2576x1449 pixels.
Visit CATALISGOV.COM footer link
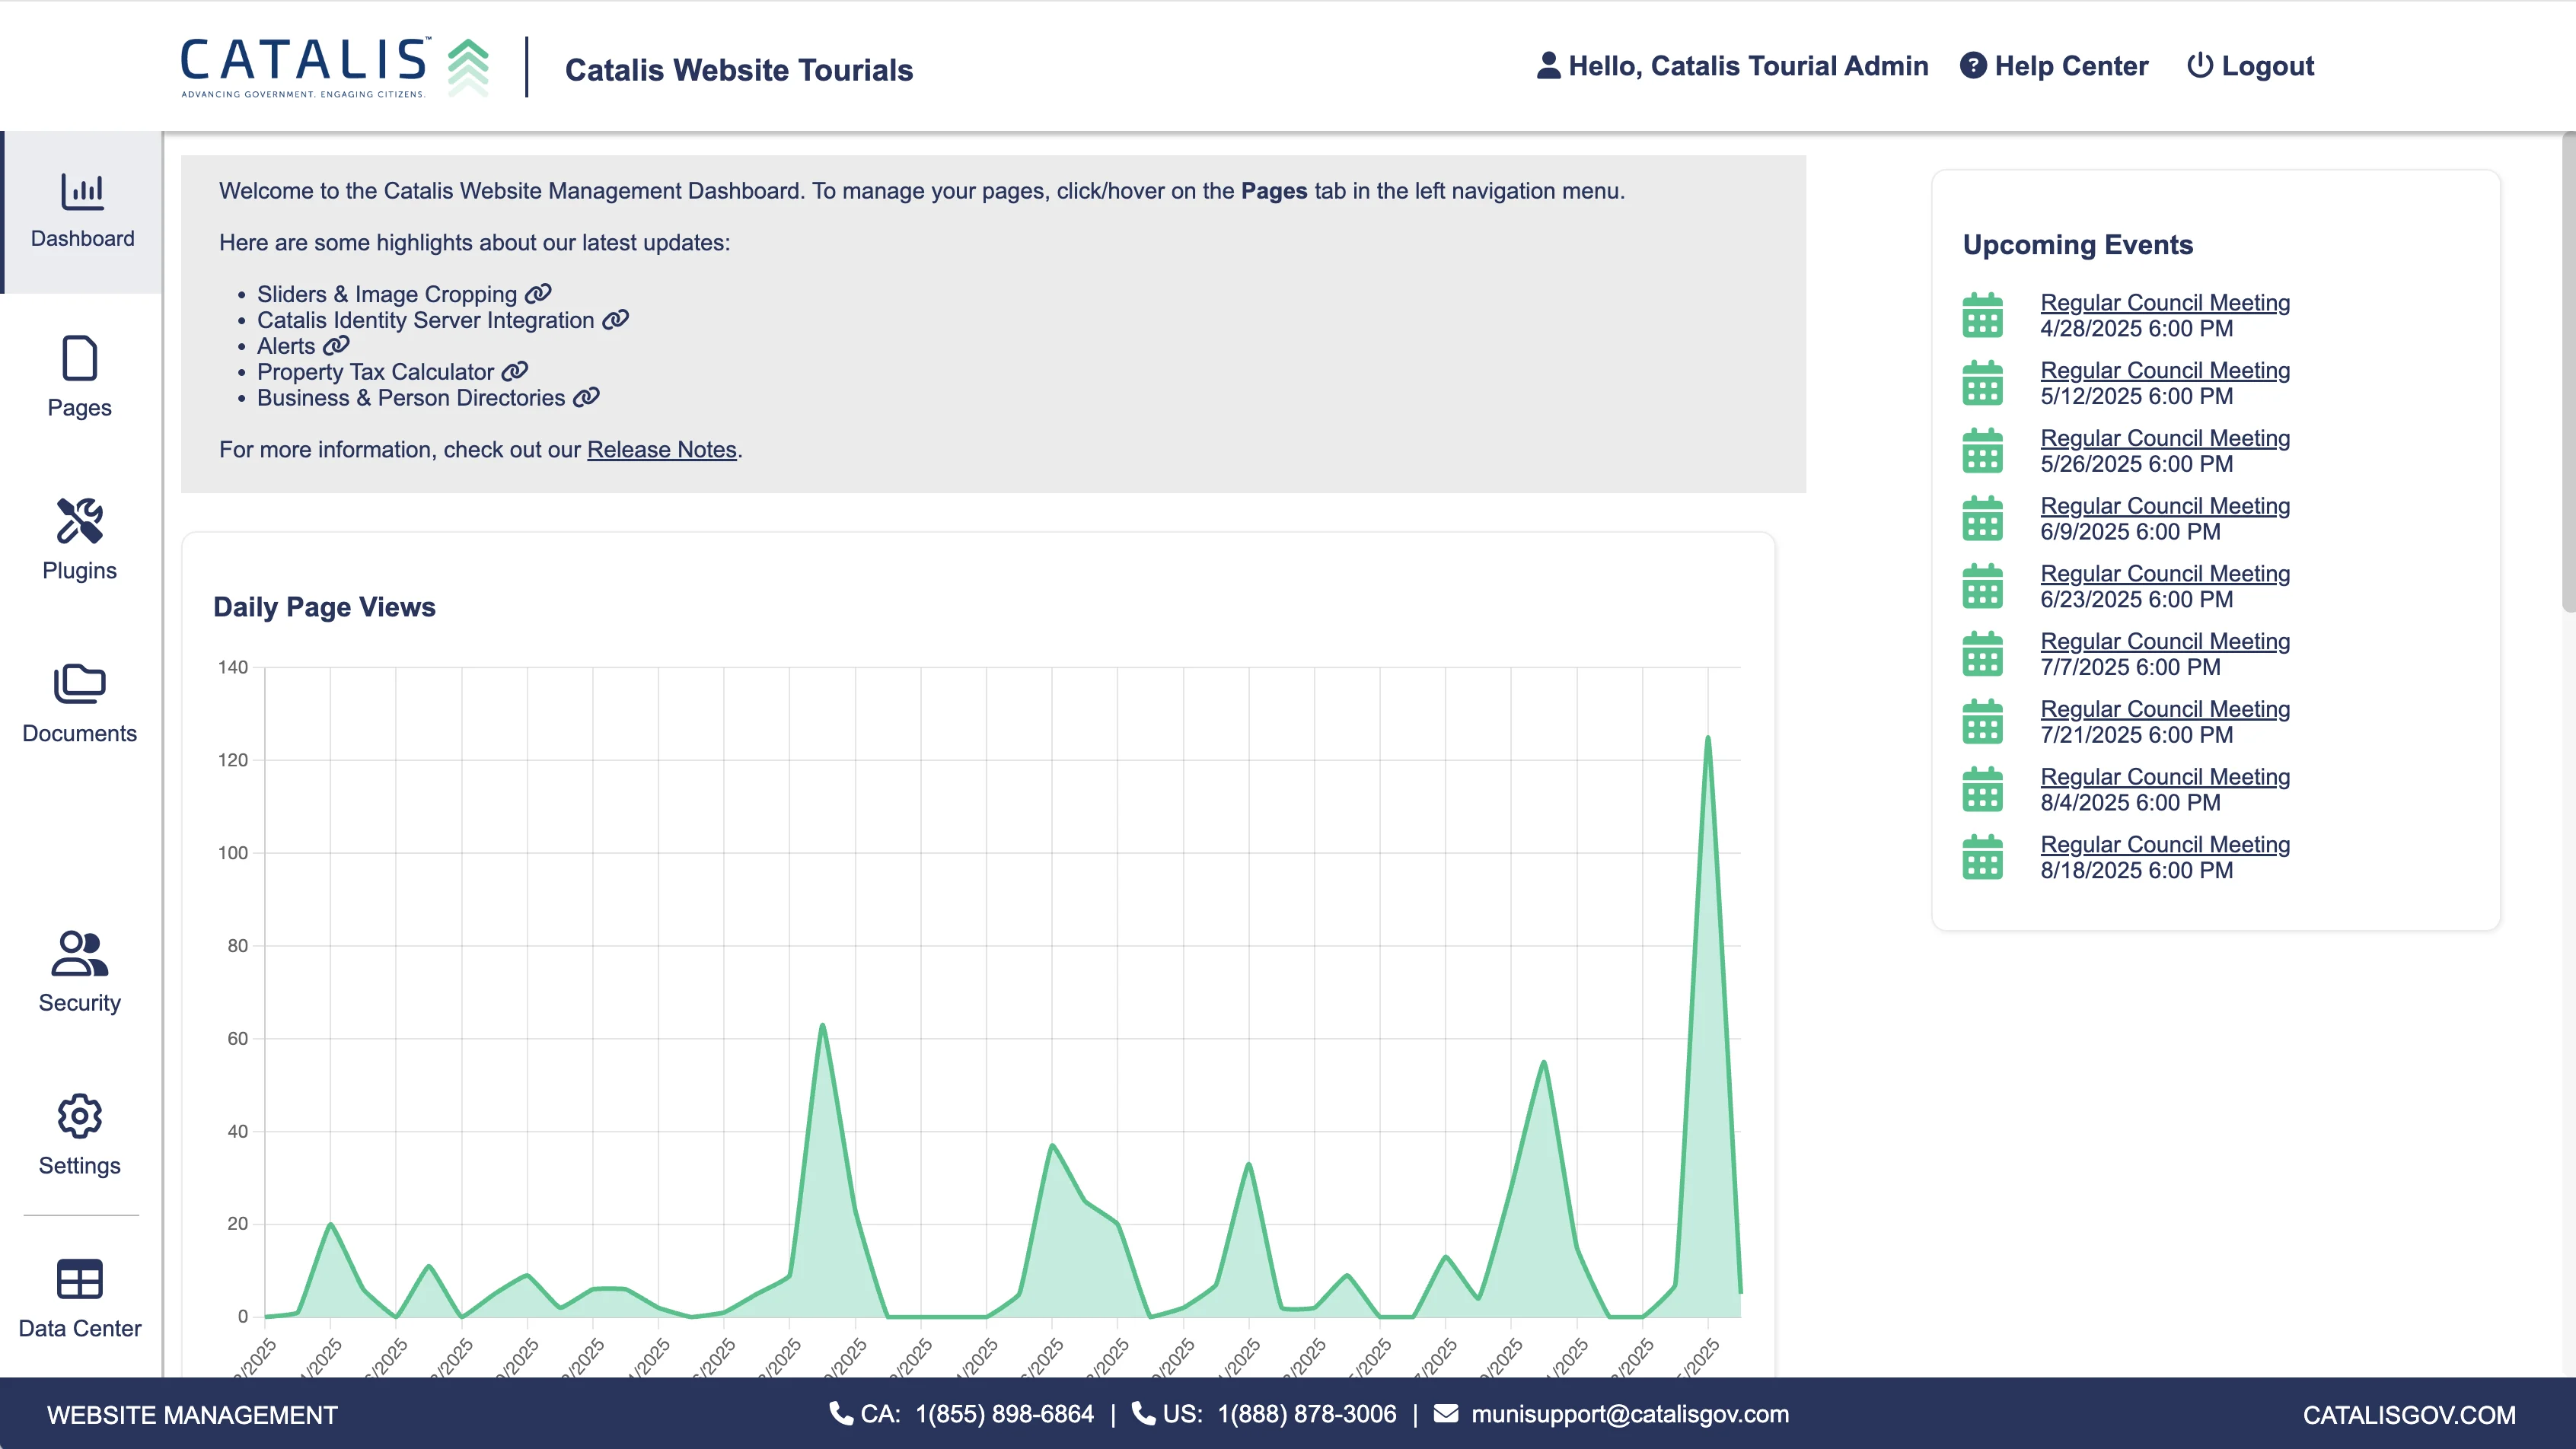coord(2409,1415)
